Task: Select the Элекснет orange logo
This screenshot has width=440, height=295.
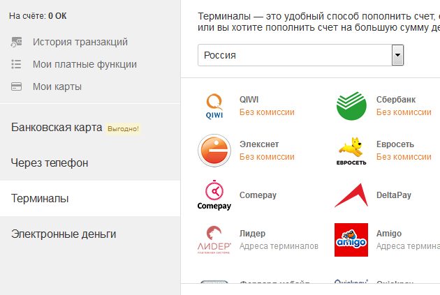Action: click(x=214, y=151)
